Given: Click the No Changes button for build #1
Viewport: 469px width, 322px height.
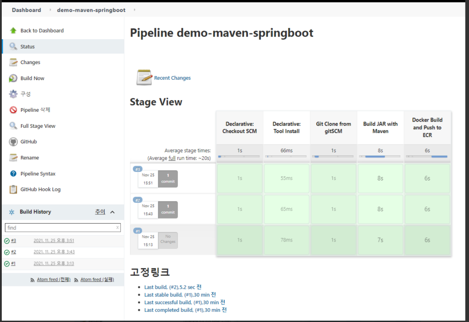Looking at the screenshot, I should pyautogui.click(x=168, y=240).
